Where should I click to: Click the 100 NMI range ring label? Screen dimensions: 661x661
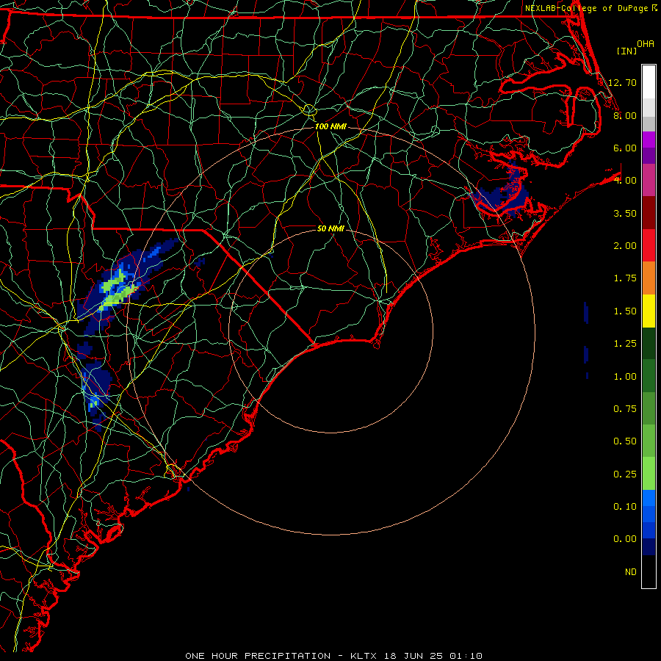[x=330, y=126]
